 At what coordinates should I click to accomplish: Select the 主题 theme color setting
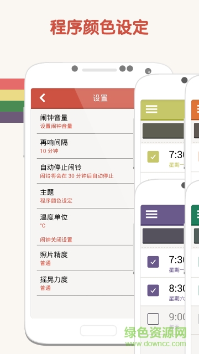point(85,196)
